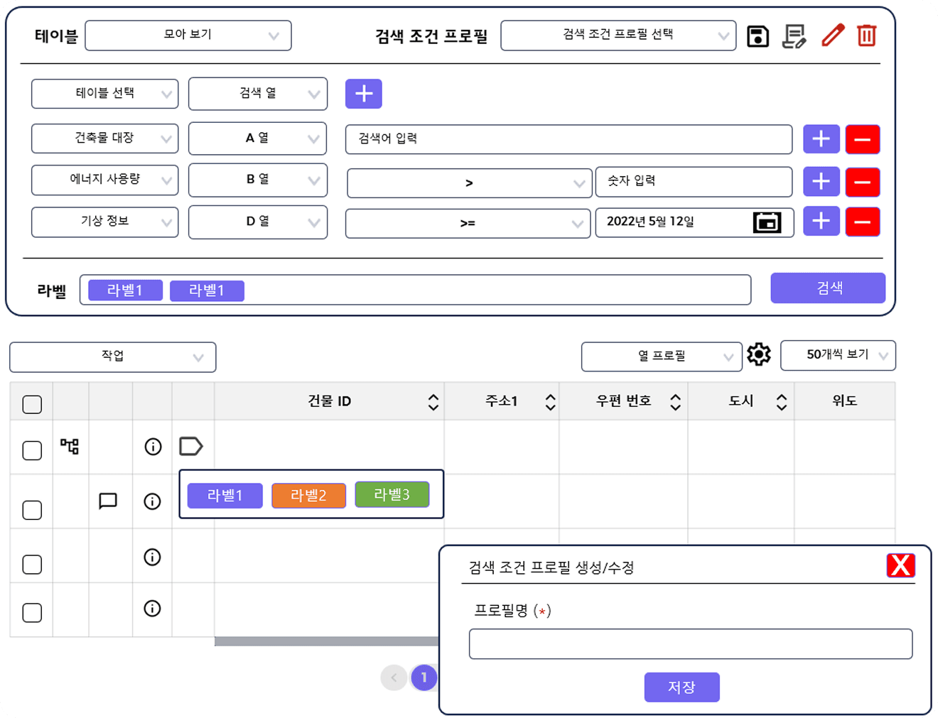Open the D 열 column dropdown

click(258, 222)
